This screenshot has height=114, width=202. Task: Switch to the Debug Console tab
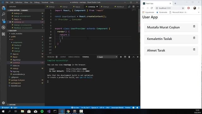[x=74, y=57]
